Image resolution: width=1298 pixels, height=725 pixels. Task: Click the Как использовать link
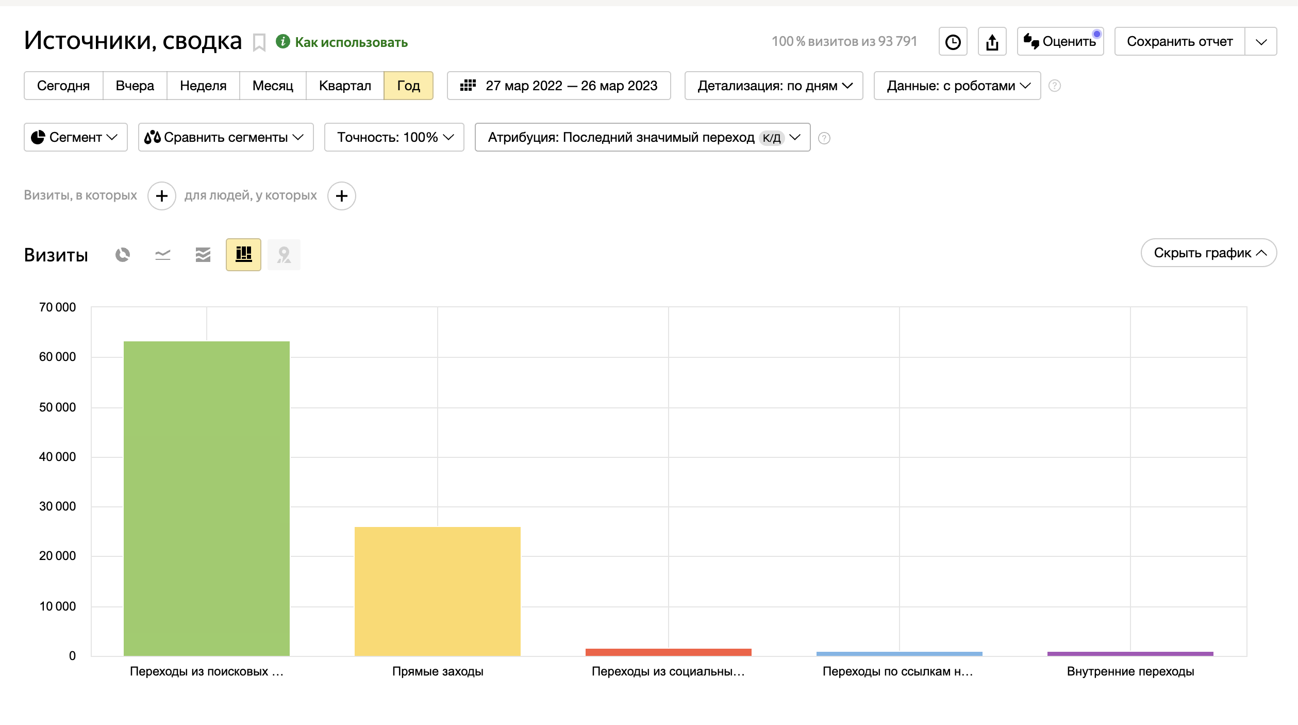[x=351, y=42]
